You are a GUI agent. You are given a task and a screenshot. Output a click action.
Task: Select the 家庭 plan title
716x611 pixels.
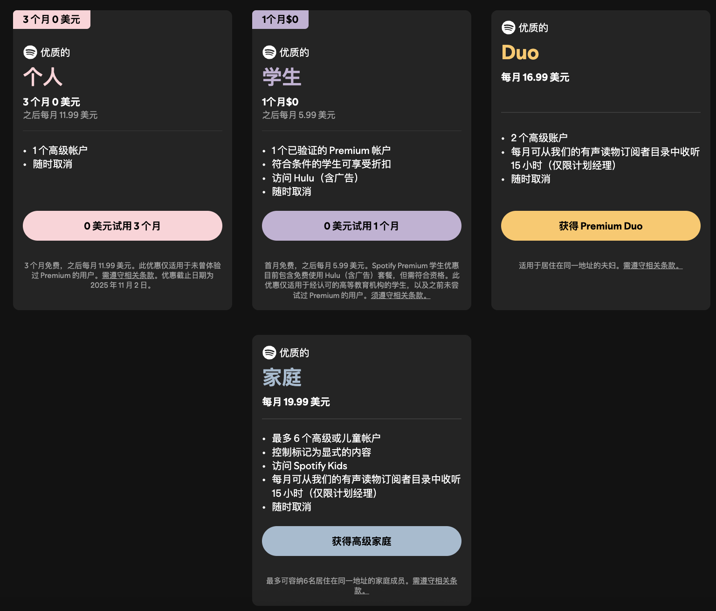[x=282, y=378]
